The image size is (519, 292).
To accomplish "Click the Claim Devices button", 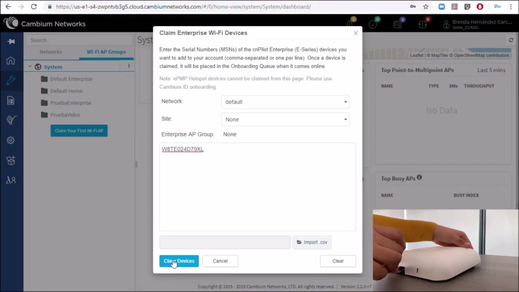I will pos(179,261).
